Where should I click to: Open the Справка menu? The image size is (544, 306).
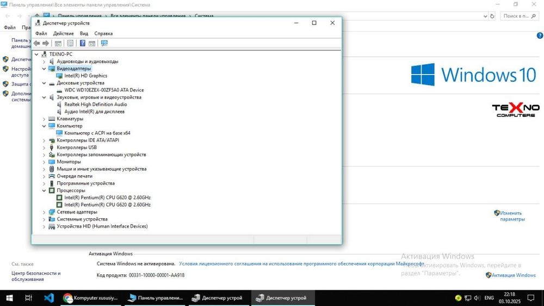pos(103,34)
